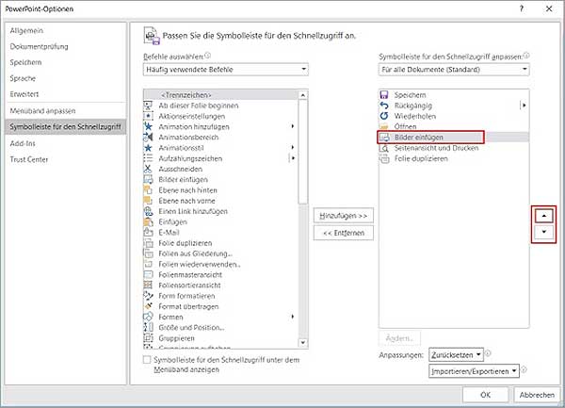Move the selected command up with the arrow
The height and width of the screenshot is (408, 565).
[x=543, y=216]
